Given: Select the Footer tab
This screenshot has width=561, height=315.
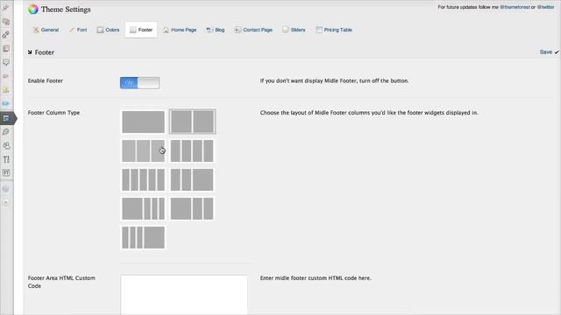Looking at the screenshot, I should point(141,30).
